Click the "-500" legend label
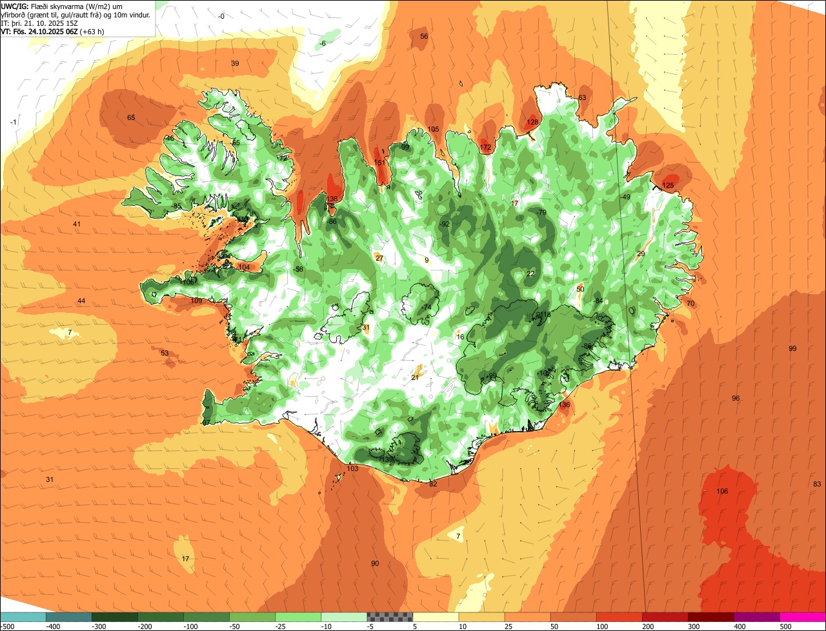Viewport: 826px width, 631px height. [x=6, y=626]
